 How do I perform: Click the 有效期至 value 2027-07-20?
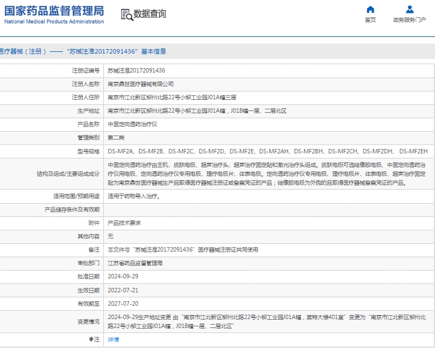coord(123,304)
